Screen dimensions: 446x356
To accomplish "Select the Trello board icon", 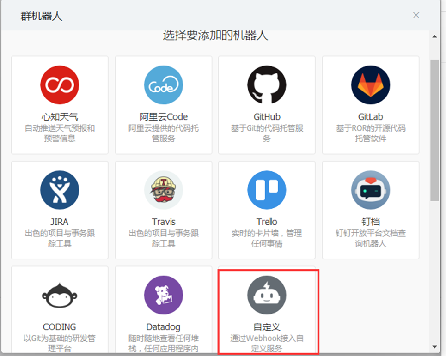I will [267, 190].
